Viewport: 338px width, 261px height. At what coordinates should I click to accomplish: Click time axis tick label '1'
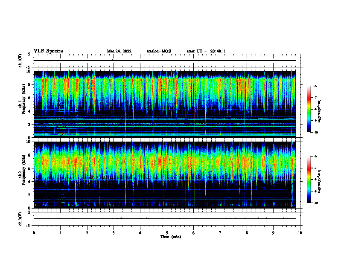(60, 233)
